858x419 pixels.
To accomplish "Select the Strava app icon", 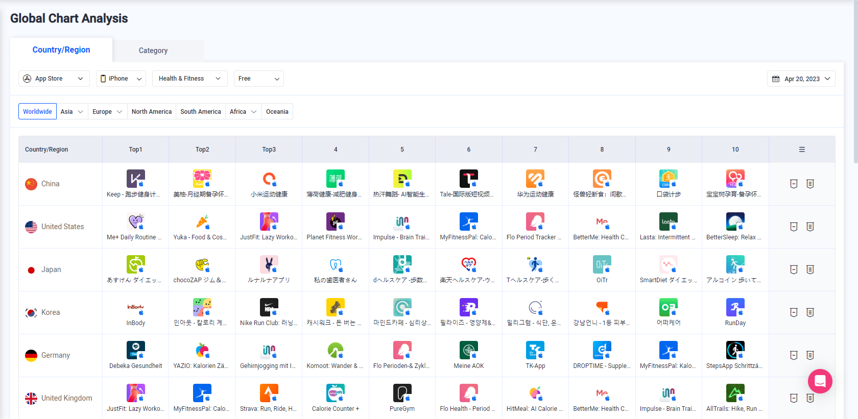I will click(x=269, y=393).
